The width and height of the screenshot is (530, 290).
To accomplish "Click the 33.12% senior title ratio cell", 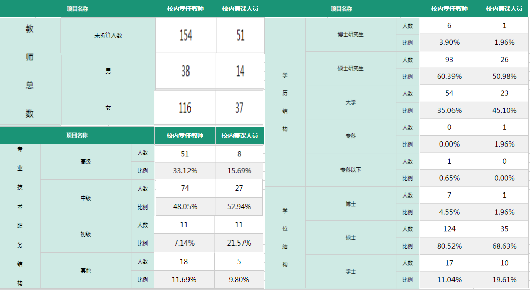I will click(x=185, y=171).
